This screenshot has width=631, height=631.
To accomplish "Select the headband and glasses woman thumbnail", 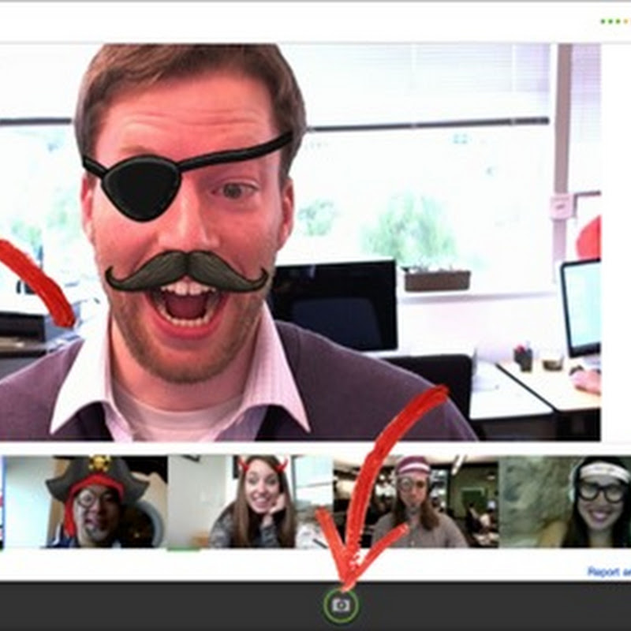I will (565, 502).
